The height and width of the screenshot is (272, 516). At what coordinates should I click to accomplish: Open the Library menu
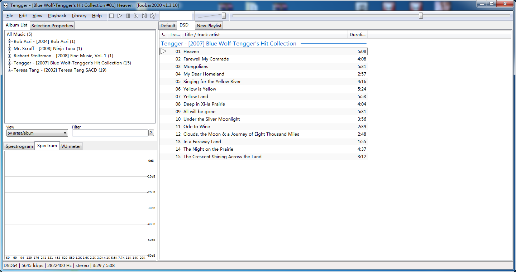[x=79, y=16]
